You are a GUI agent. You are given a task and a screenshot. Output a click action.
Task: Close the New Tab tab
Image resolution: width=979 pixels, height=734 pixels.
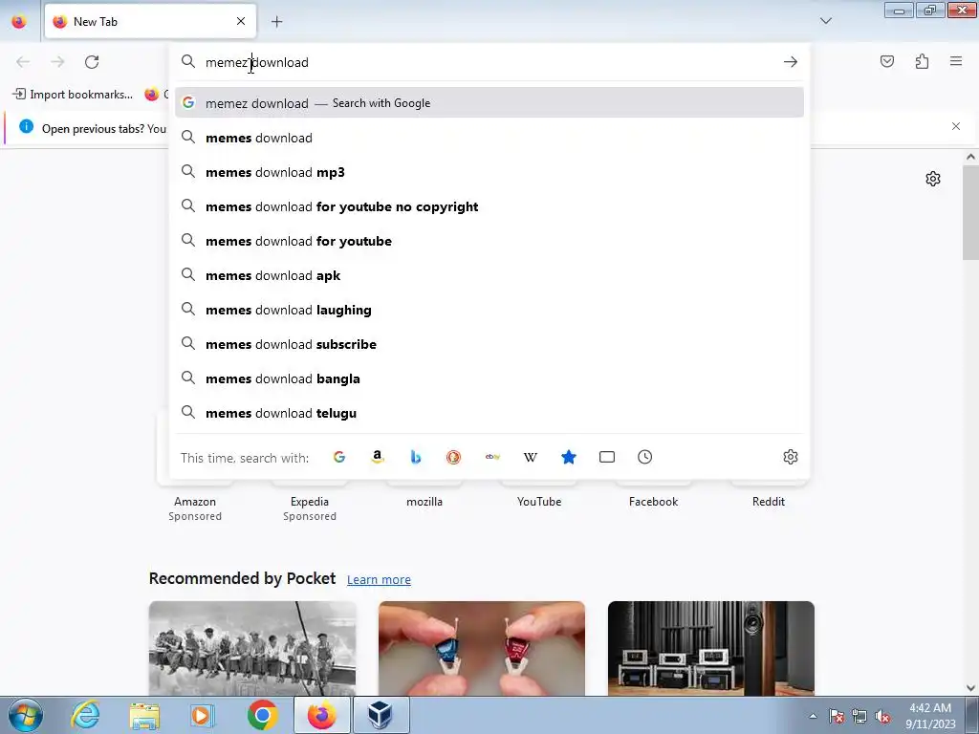241,21
